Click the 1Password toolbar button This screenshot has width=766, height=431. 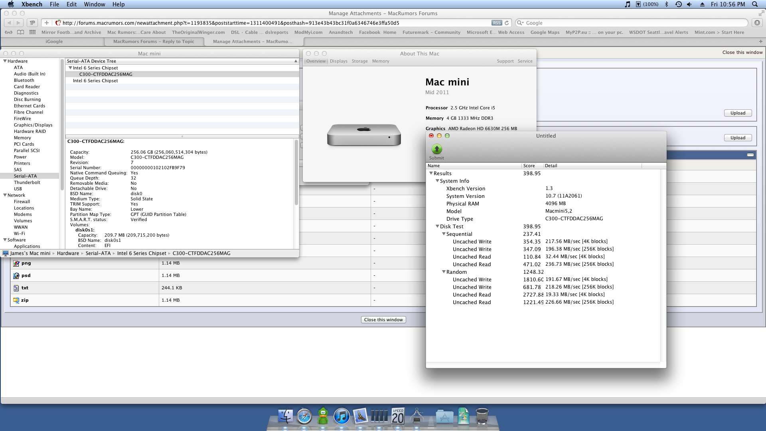[x=32, y=23]
